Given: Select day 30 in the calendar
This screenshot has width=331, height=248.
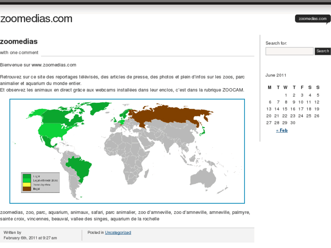Looking at the screenshot, I should 293,122.
